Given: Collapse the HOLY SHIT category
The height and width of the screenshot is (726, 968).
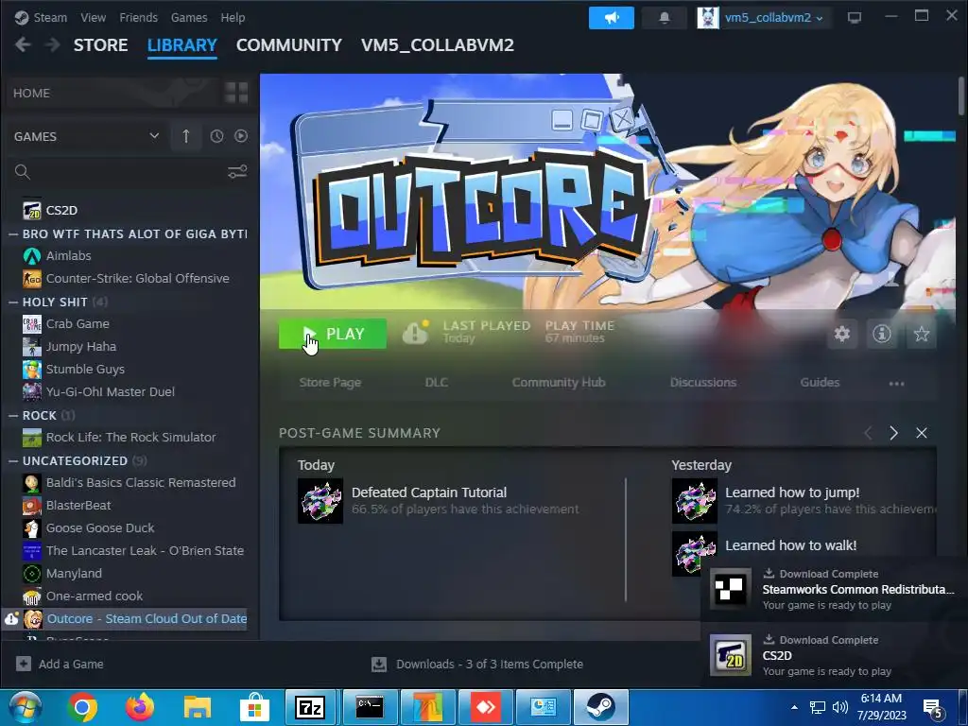Looking at the screenshot, I should point(13,302).
